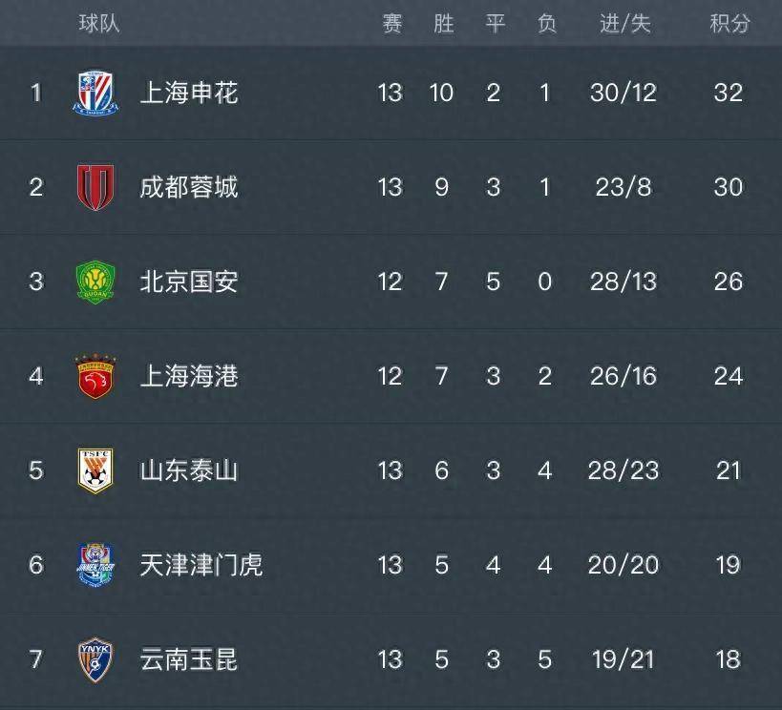This screenshot has height=710, width=782.
Task: Select team name 云南玉昆
Action: click(189, 659)
